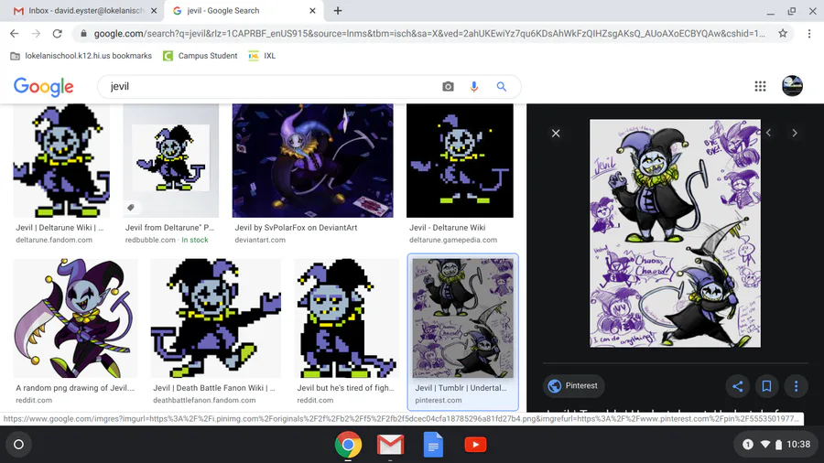Open Jevil Deltarune Wiki fandom thumbnail
This screenshot has height=463, width=824.
click(61, 161)
